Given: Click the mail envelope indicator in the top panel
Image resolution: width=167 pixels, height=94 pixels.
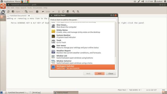Looking at the screenshot, I should pos(135,1).
